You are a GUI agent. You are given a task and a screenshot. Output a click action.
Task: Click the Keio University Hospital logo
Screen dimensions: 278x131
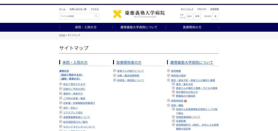click(139, 14)
